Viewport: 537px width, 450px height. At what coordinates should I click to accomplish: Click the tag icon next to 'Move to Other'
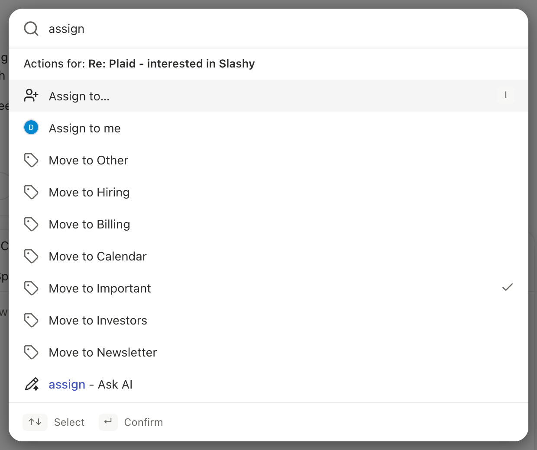(31, 160)
